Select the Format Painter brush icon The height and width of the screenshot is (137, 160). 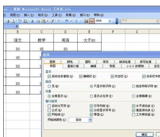point(52,21)
